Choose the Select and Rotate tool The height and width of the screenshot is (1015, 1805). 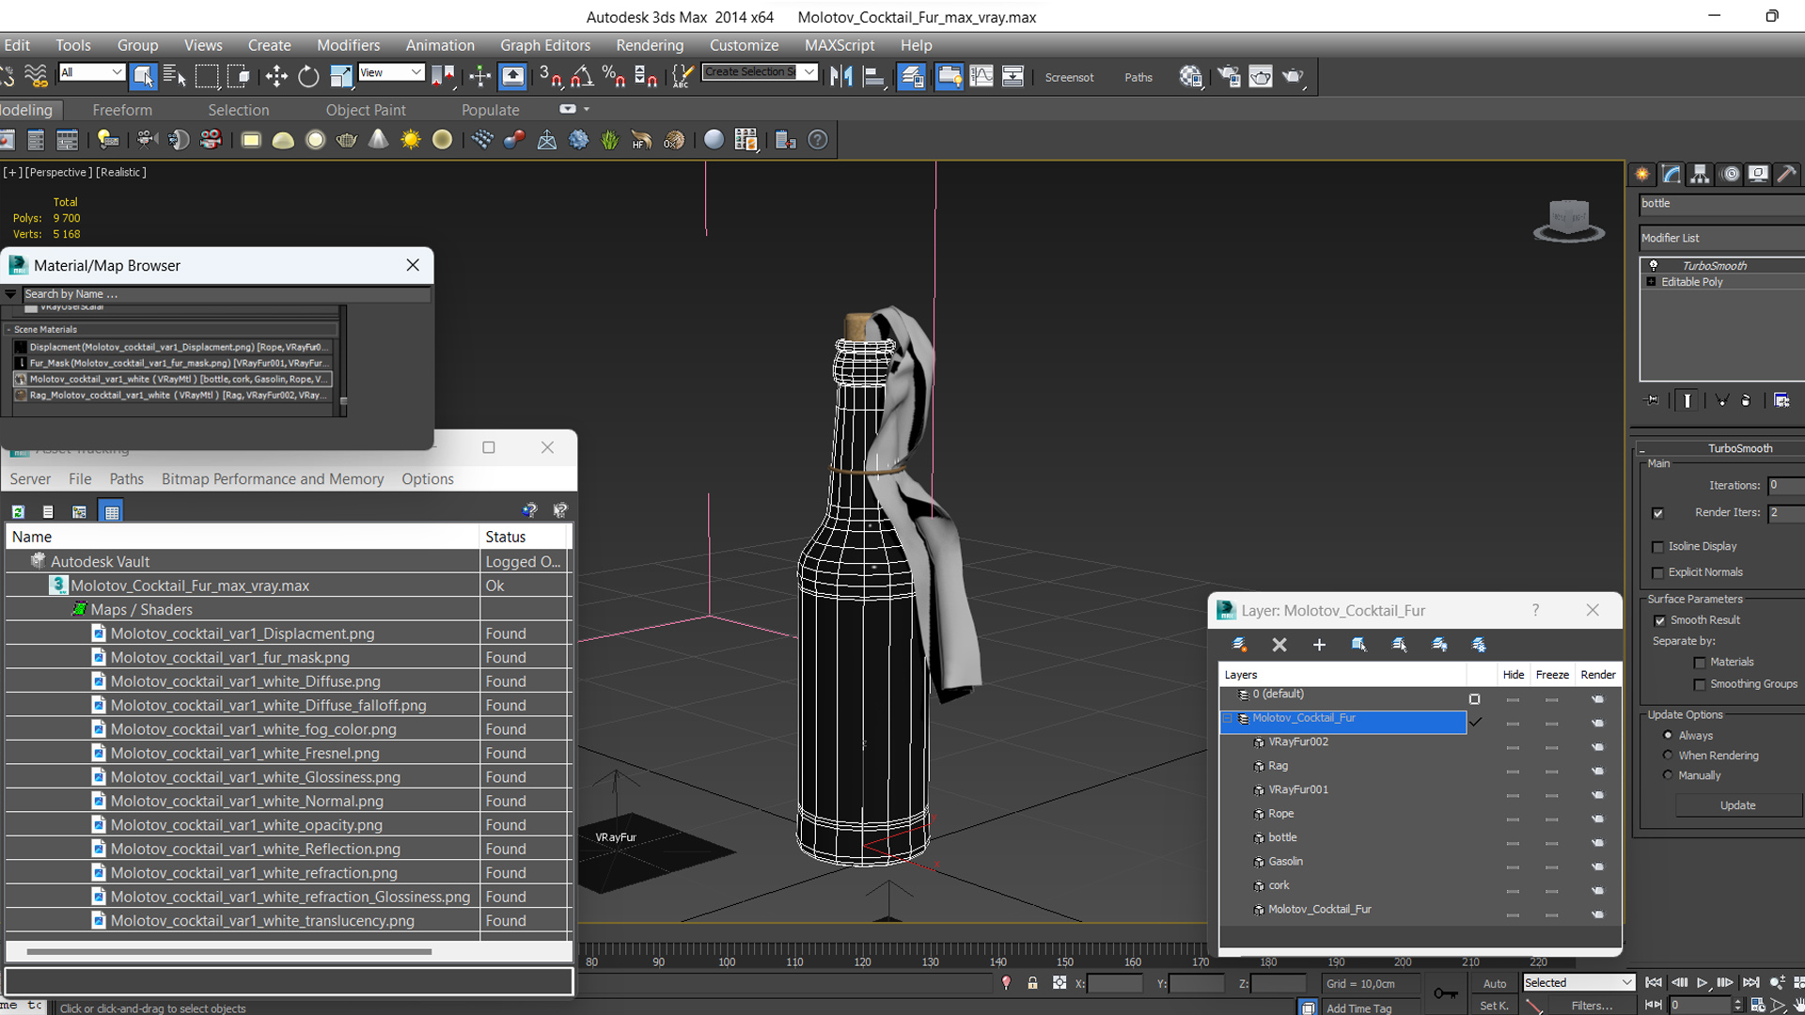308,76
